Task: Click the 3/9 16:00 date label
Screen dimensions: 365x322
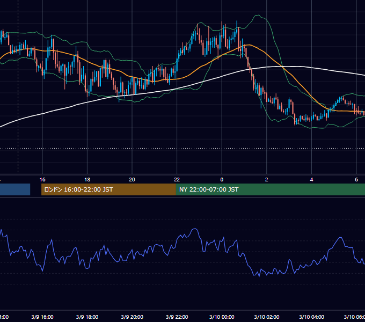Action: (42, 317)
